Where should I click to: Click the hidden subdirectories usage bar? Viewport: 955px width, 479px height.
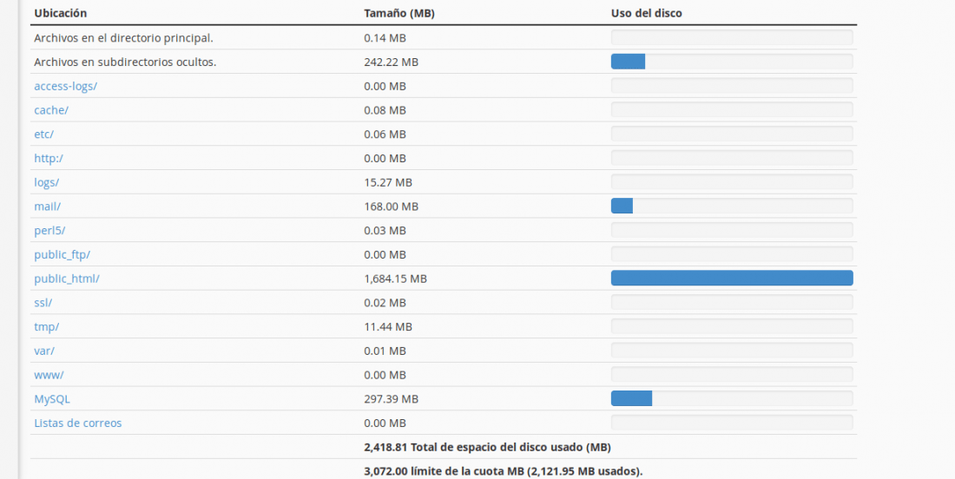(x=732, y=62)
